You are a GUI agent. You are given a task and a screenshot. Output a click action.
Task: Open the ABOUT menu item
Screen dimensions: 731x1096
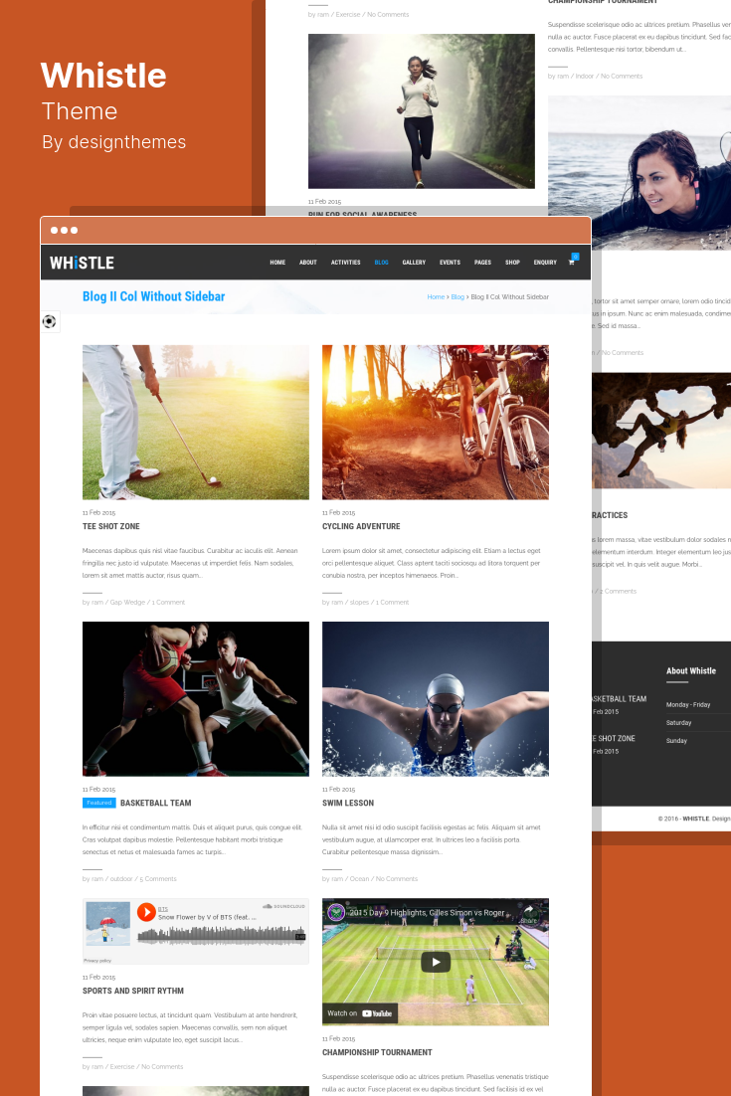pos(308,263)
